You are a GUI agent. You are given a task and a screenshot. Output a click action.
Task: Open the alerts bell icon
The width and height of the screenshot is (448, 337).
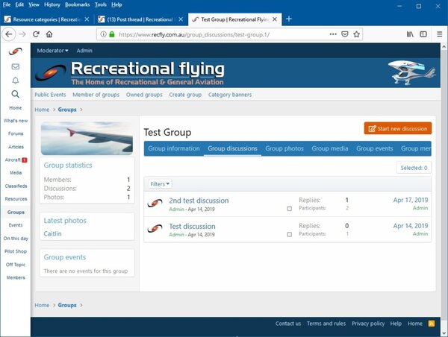click(15, 80)
